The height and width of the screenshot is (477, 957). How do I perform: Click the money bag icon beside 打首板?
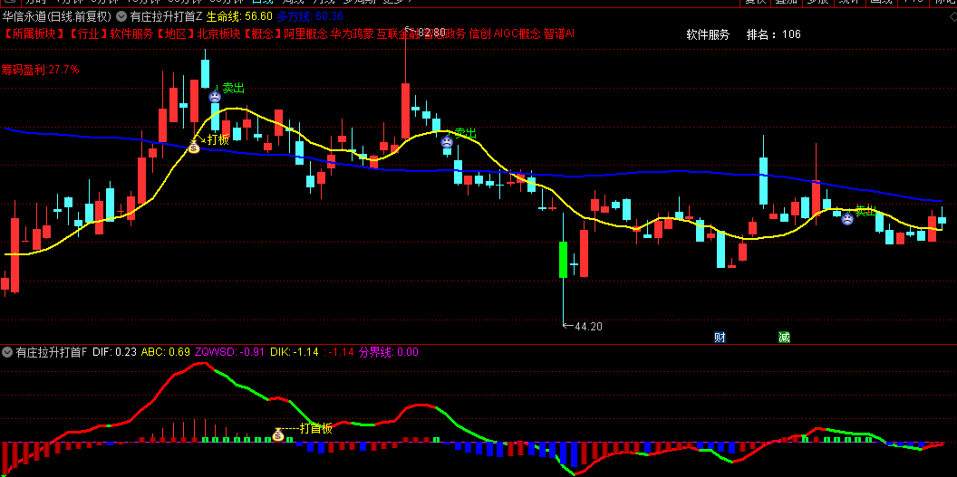(278, 434)
